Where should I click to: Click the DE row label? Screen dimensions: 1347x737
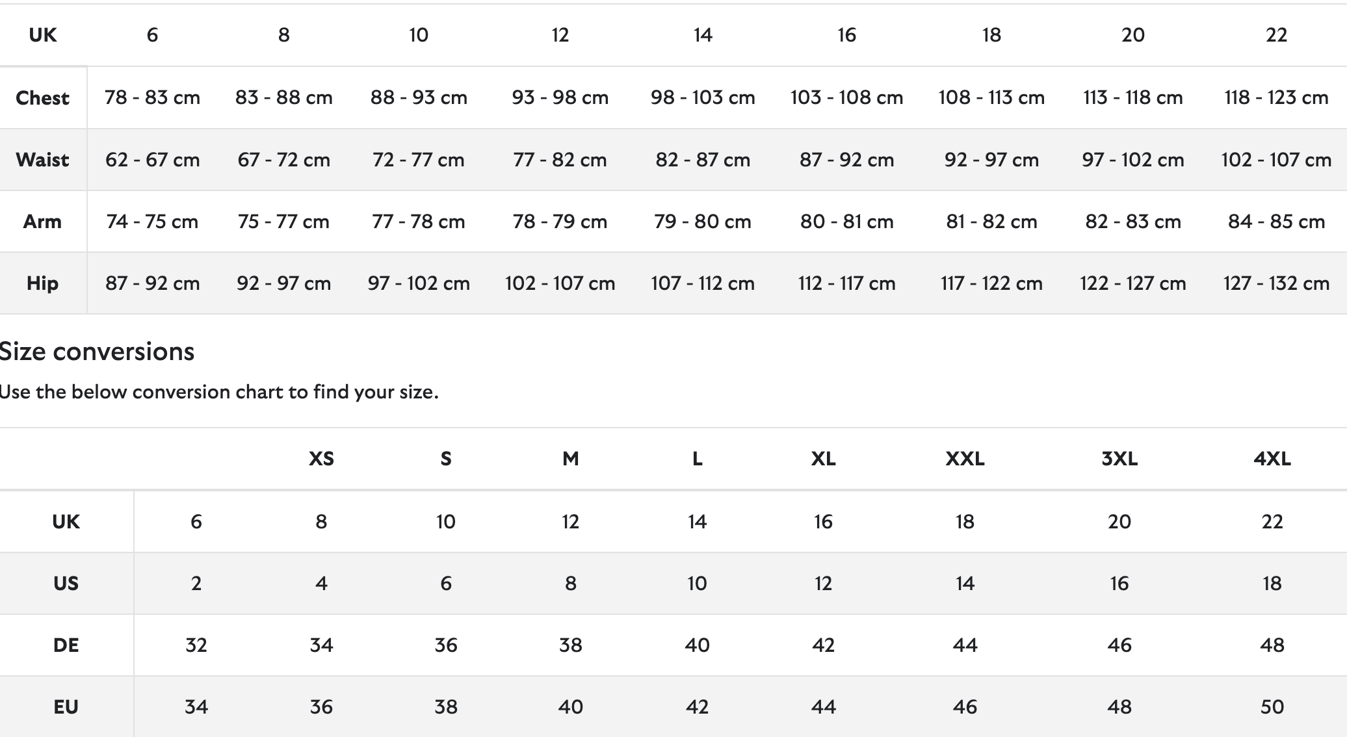(66, 645)
